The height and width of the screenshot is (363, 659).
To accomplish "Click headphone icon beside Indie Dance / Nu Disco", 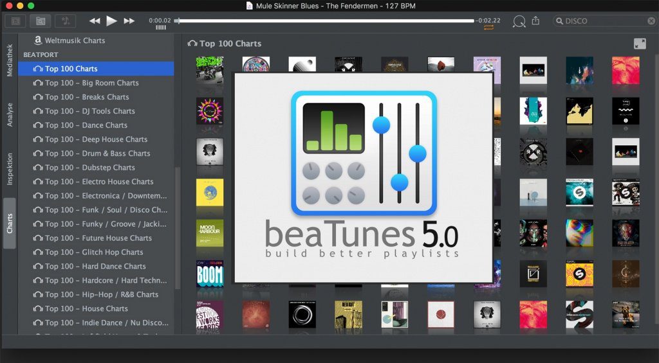I will coord(38,323).
